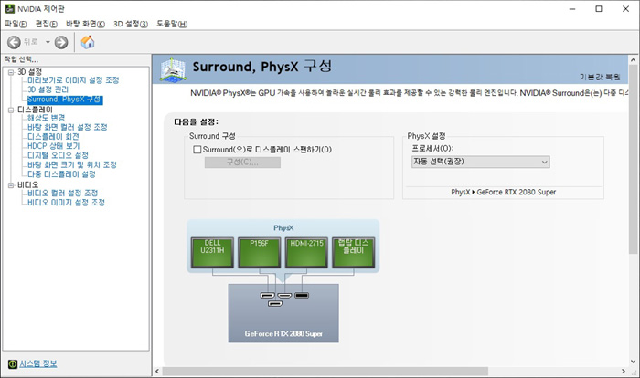
Task: Open 해상도 변경 page
Action: pyautogui.click(x=46, y=118)
